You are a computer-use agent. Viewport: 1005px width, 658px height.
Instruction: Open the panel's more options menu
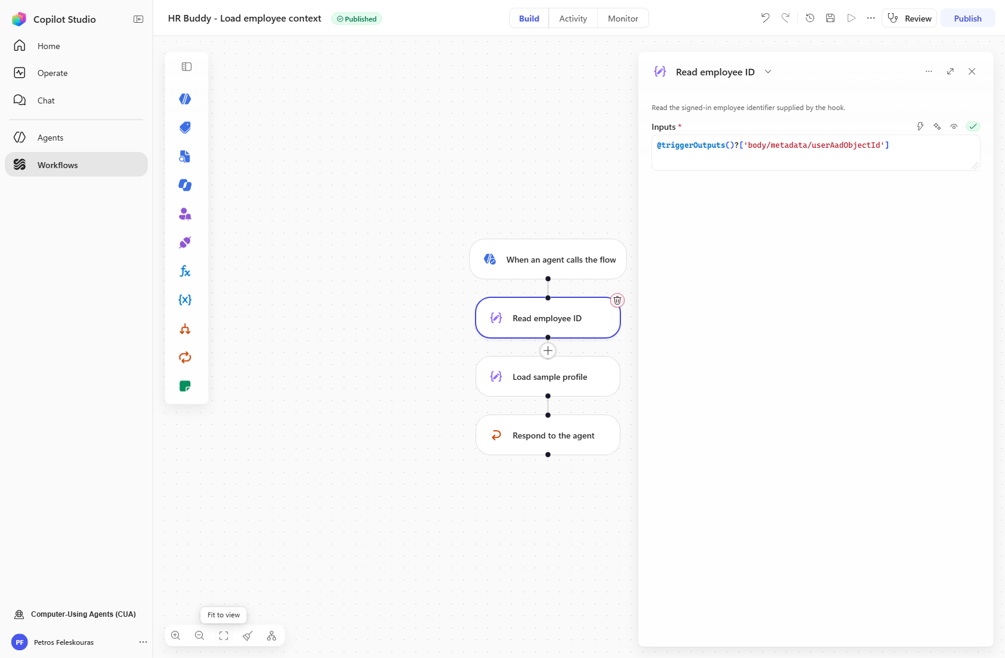928,71
